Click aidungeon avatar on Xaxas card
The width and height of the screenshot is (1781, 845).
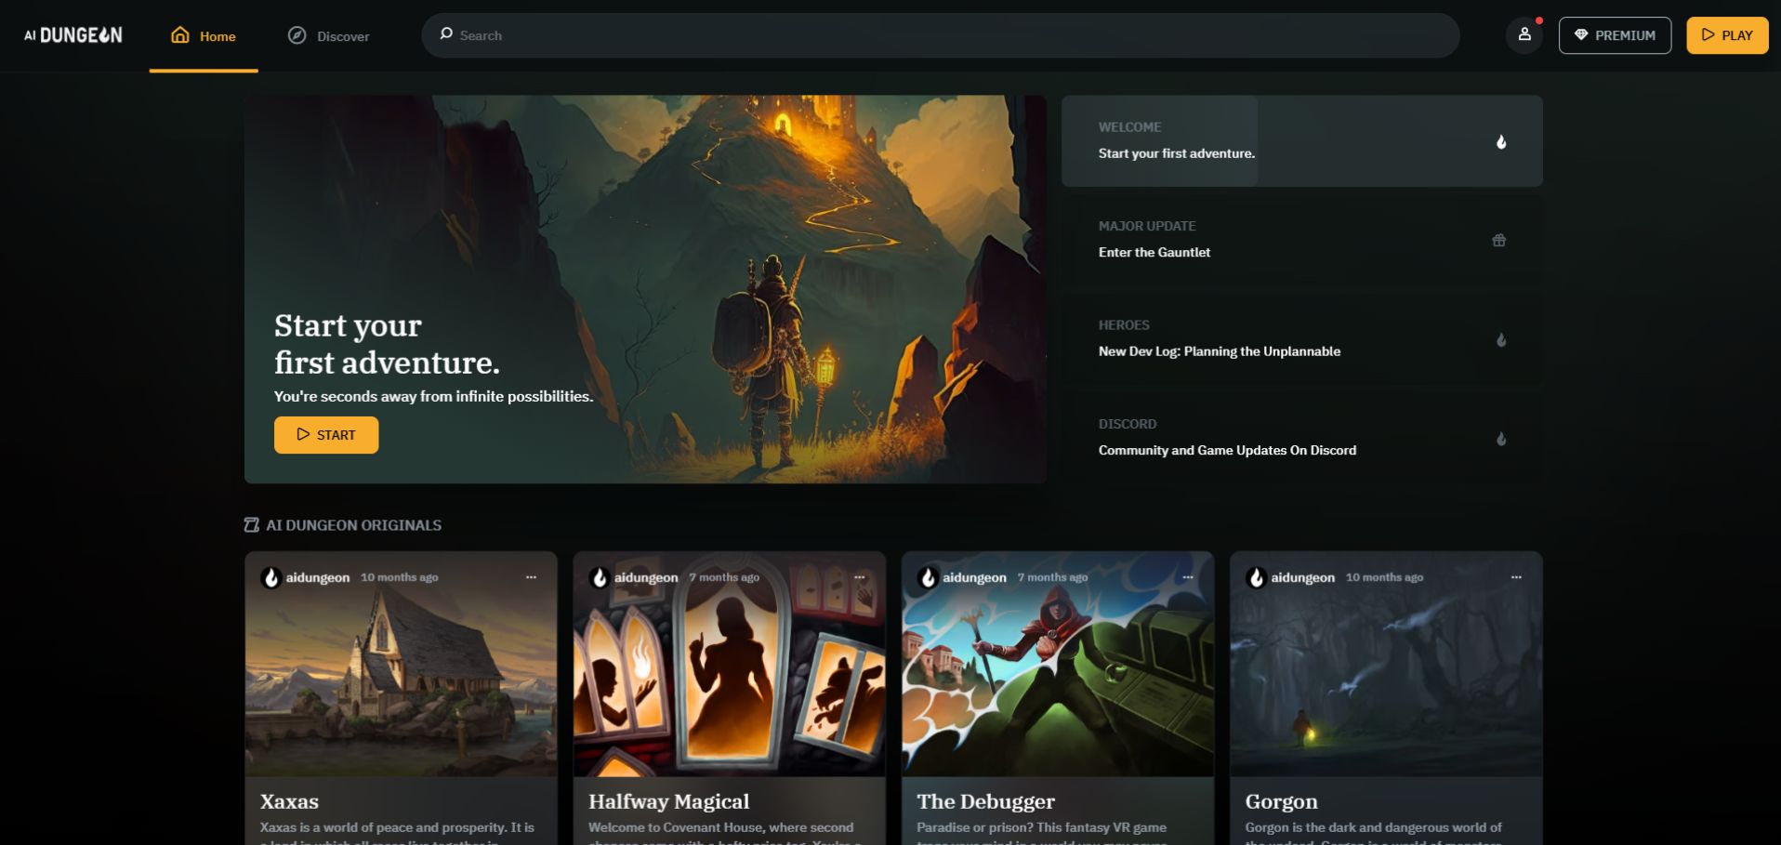point(270,578)
